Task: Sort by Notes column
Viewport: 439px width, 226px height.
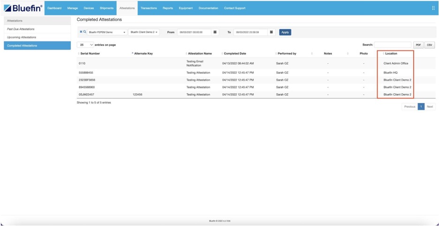Action: 327,53
